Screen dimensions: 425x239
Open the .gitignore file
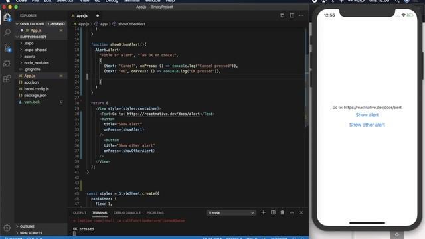click(x=32, y=69)
